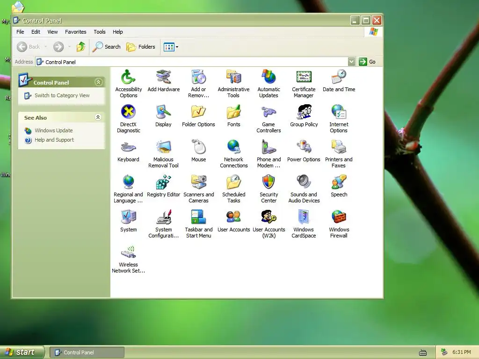The height and width of the screenshot is (359, 479).
Task: Open Speech settings icon
Action: tap(339, 186)
